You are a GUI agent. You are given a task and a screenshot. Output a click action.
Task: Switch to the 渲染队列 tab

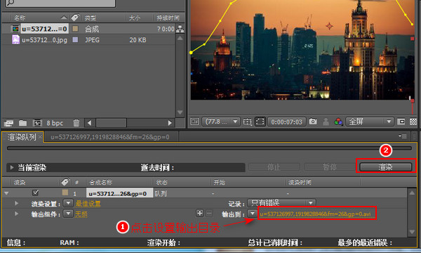click(22, 137)
